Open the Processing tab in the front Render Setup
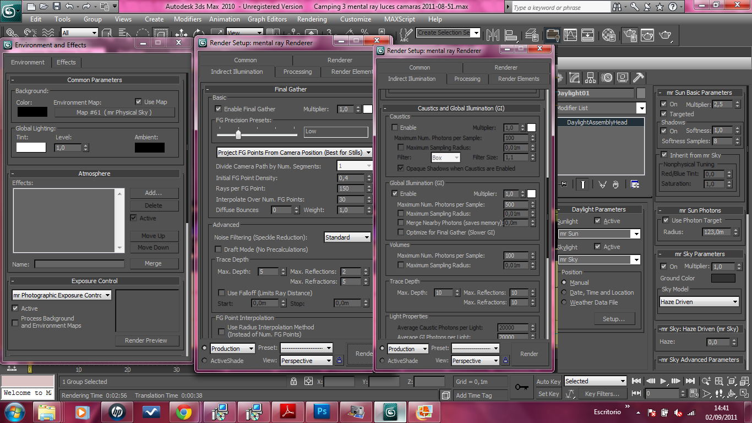 click(x=467, y=79)
